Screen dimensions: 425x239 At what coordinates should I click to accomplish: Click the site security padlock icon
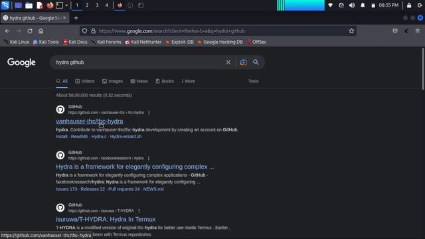click(x=93, y=31)
